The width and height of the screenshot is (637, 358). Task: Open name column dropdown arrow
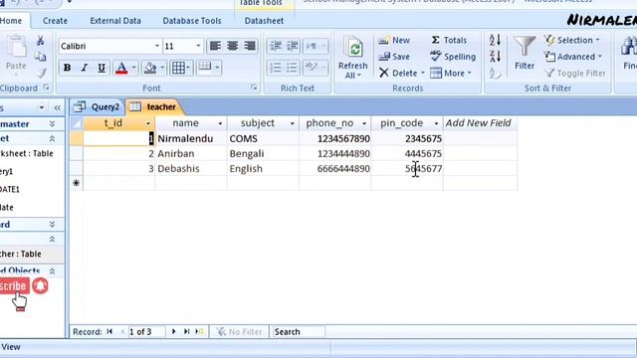point(220,123)
